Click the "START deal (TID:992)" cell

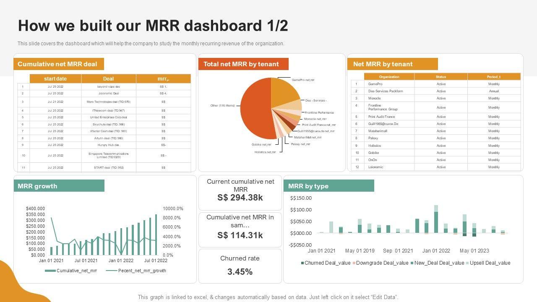pyautogui.click(x=108, y=168)
